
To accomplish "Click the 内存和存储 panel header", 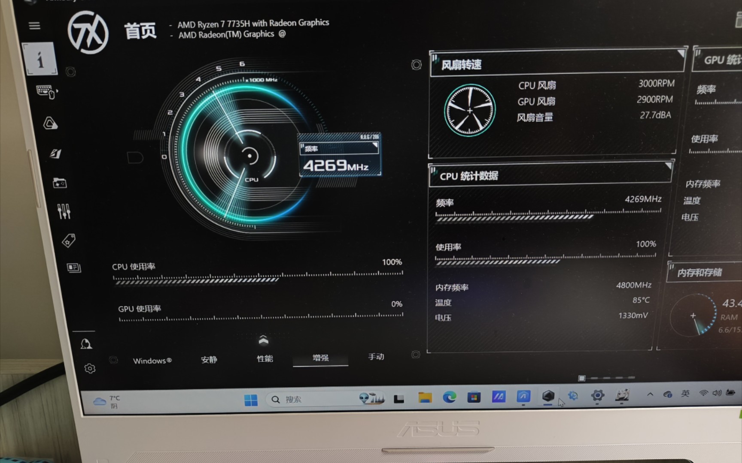I will point(704,272).
